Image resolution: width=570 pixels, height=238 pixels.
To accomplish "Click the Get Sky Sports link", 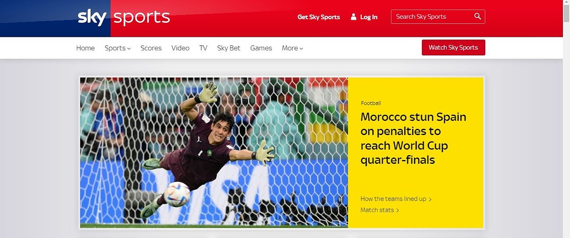I will click(x=319, y=17).
